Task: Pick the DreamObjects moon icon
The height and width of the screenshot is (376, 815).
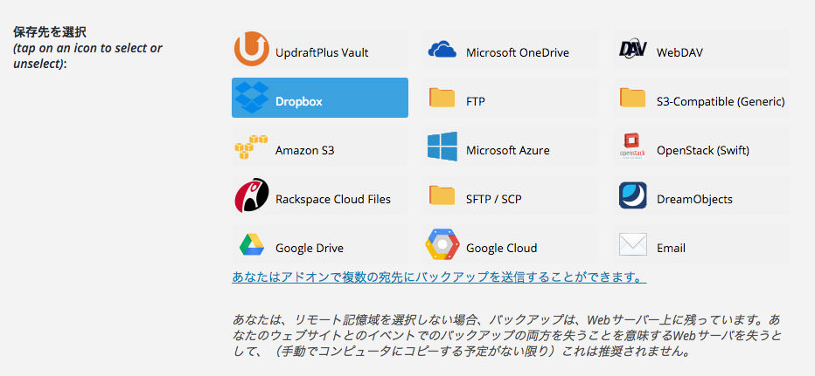Action: (633, 195)
